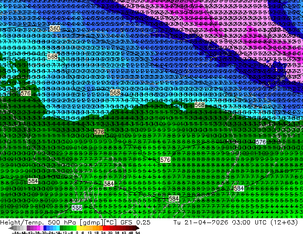Screen dimensions: 303x234
Task: Click the gray left arrow of color bar
Action: [x=11, y=228]
